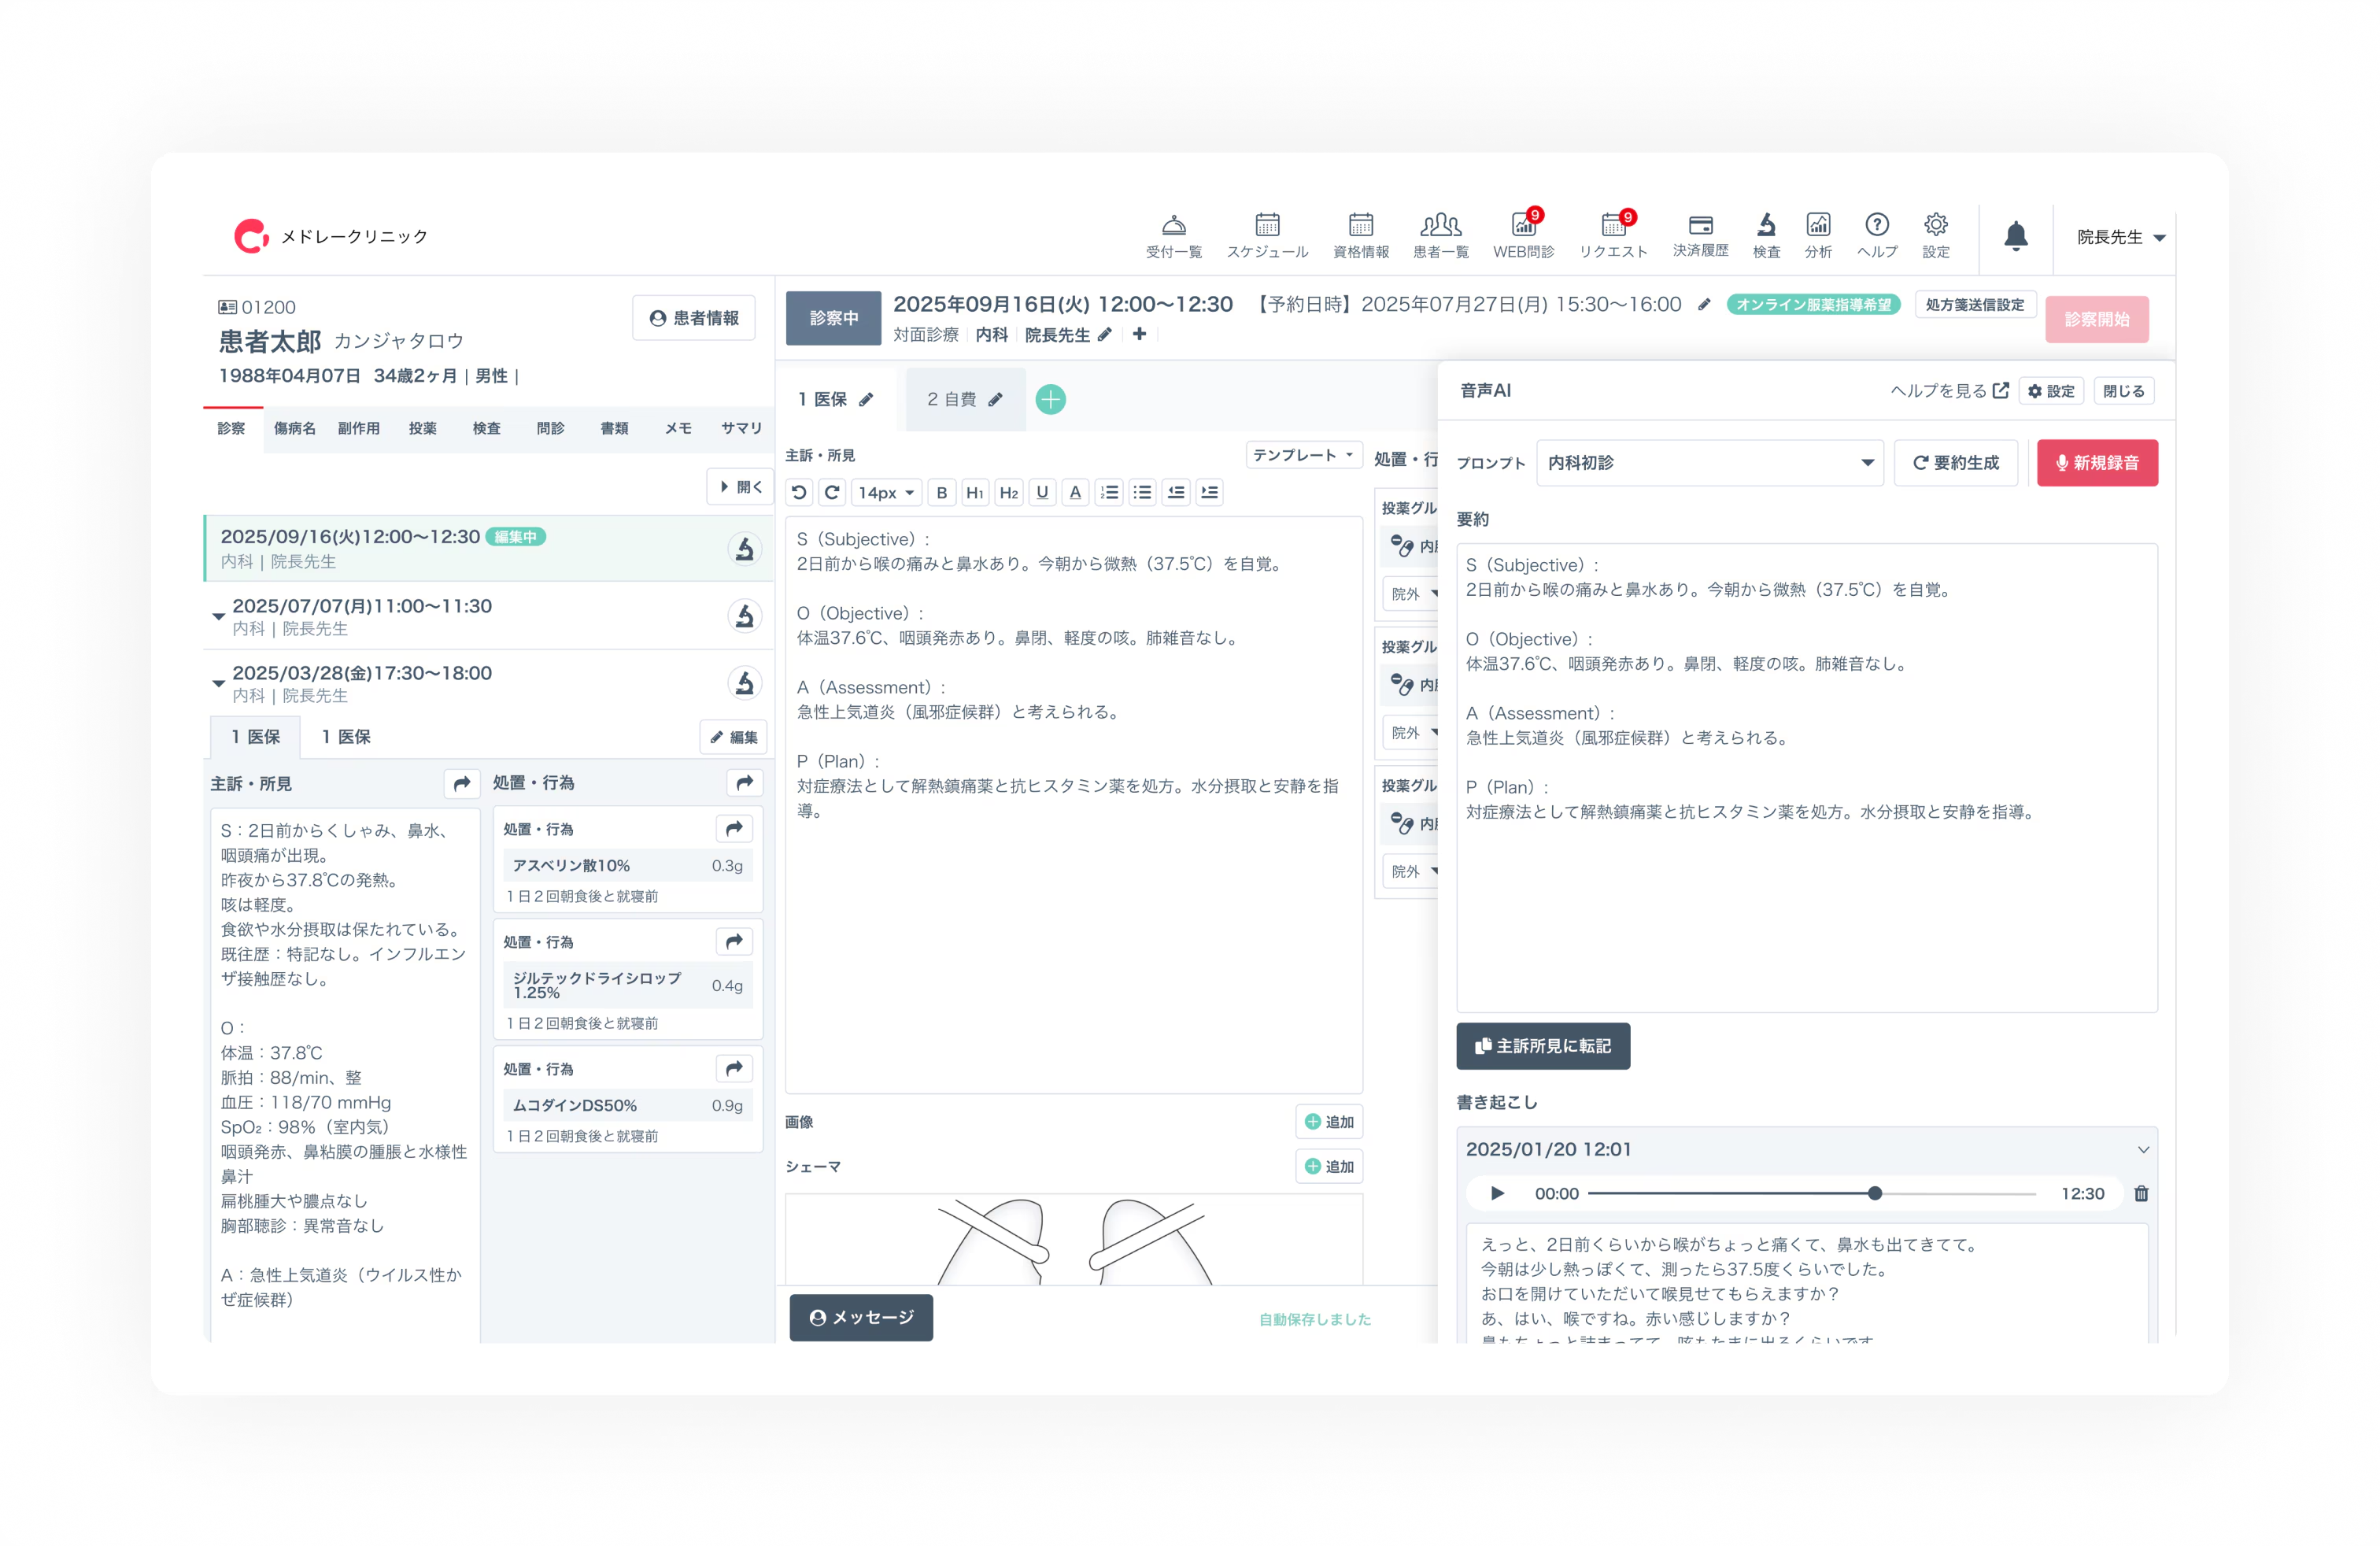The image size is (2380, 1546).
Task: Apply bold formatting in the SOAP editor
Action: pyautogui.click(x=941, y=492)
